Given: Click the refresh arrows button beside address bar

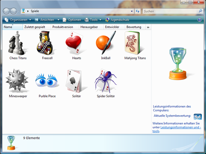Looking at the screenshot, I should (x=137, y=11).
